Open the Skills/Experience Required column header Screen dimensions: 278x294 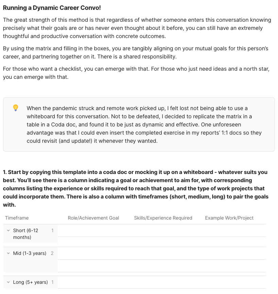click(163, 218)
